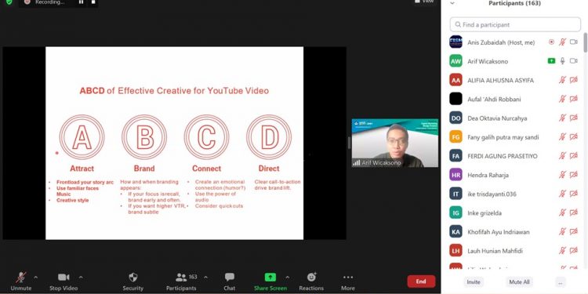
Task: Click divider handle left of speaker video
Action: coord(349,143)
